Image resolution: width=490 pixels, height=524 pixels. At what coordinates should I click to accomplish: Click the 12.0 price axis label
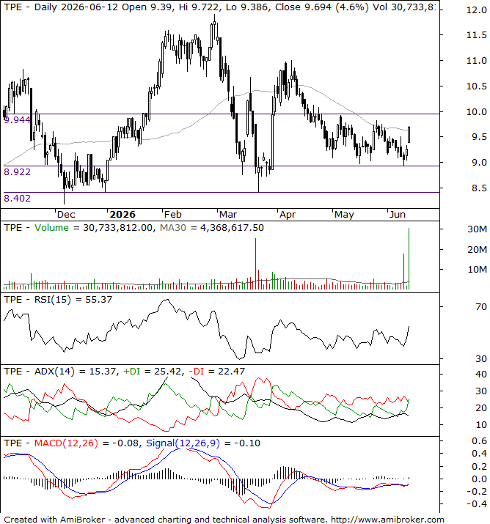pos(477,10)
